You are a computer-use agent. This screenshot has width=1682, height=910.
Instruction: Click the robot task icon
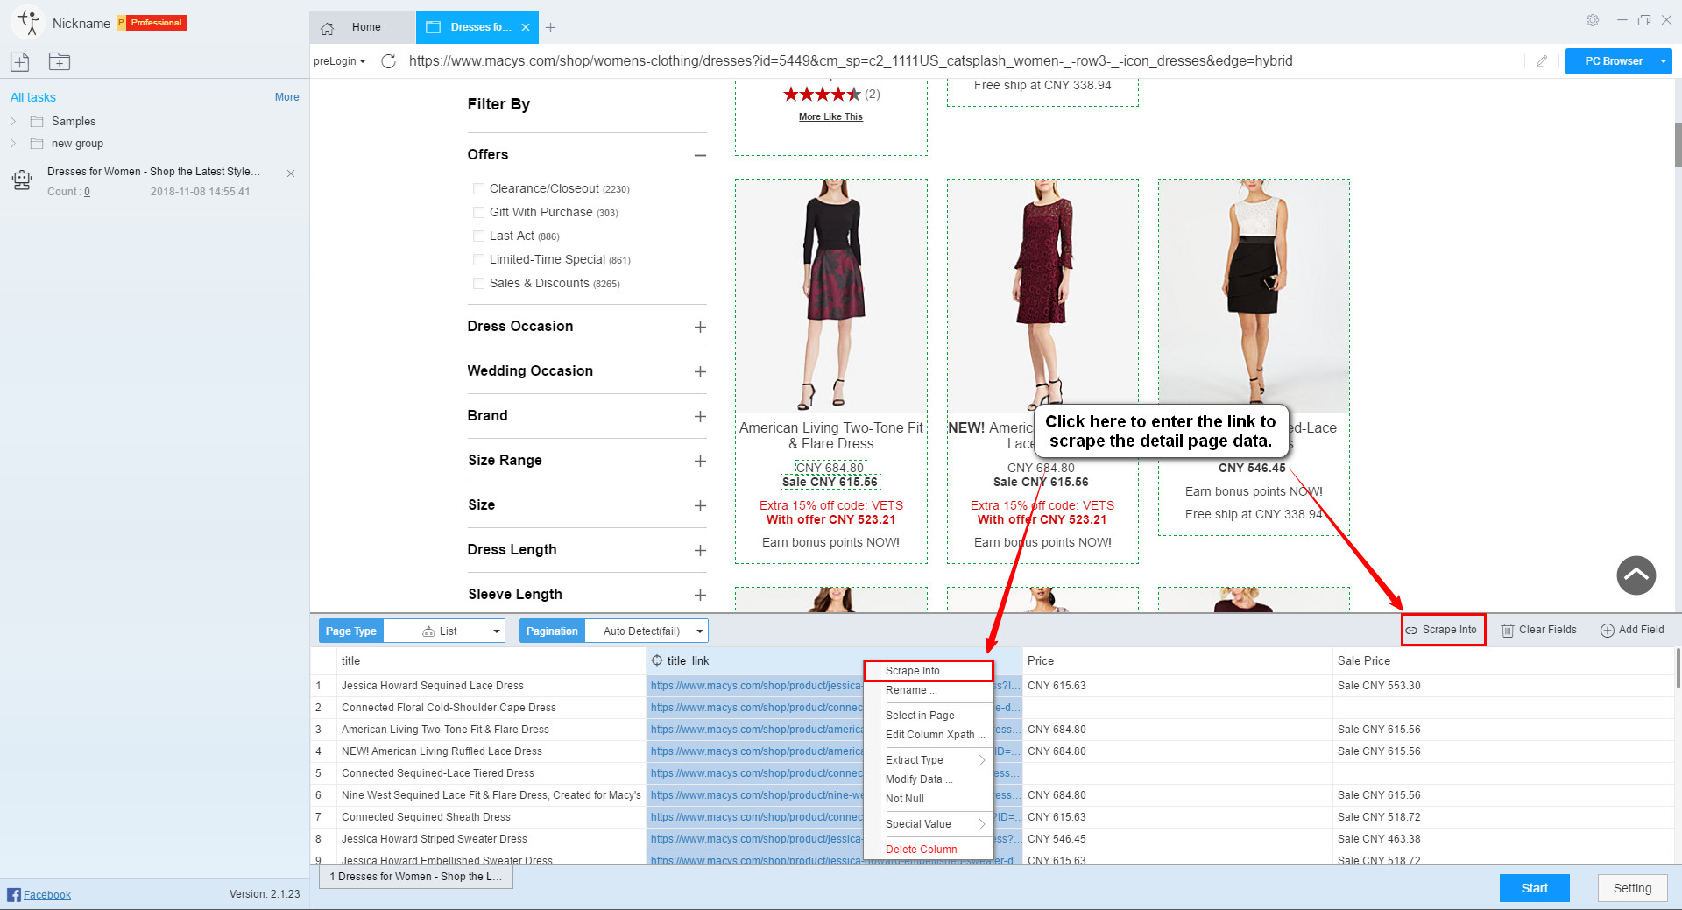22,180
